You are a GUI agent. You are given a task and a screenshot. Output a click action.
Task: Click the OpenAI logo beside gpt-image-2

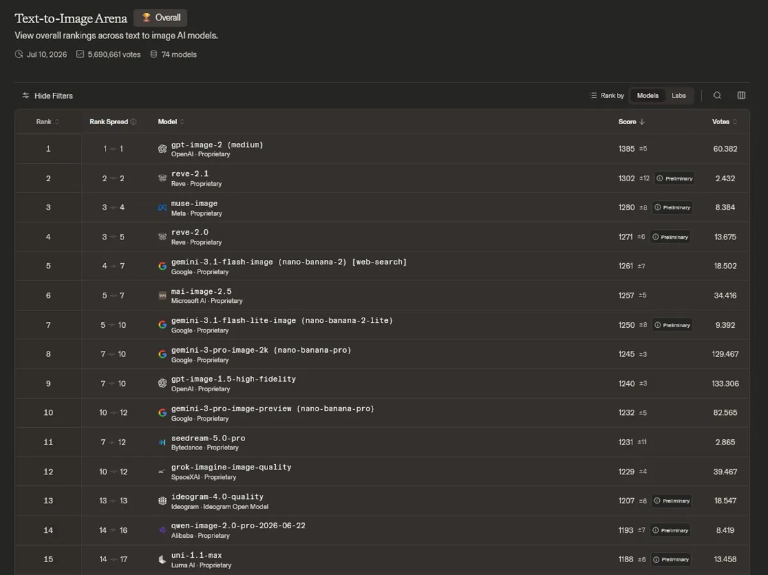click(163, 149)
